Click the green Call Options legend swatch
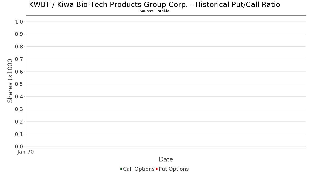309x173 pixels. [121, 169]
